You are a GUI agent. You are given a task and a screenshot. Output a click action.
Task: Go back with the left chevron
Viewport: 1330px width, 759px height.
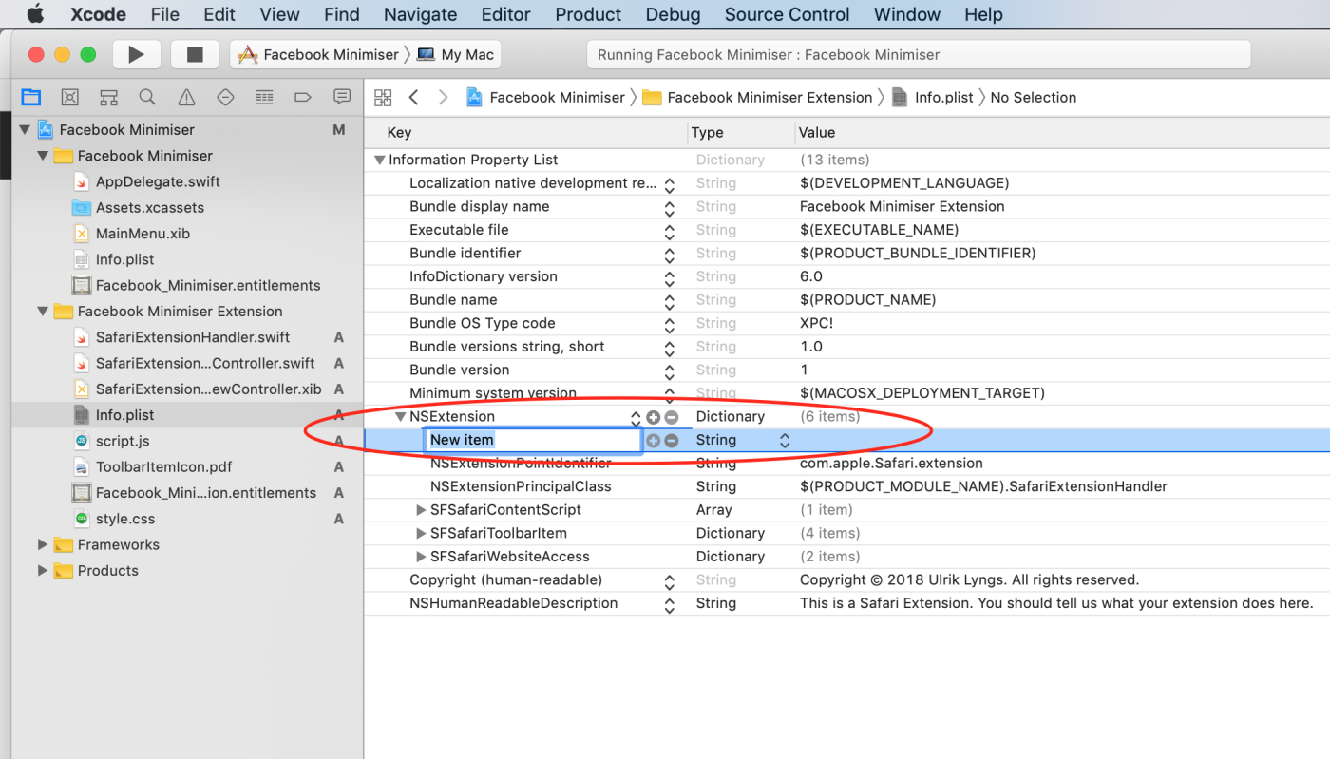pyautogui.click(x=413, y=97)
